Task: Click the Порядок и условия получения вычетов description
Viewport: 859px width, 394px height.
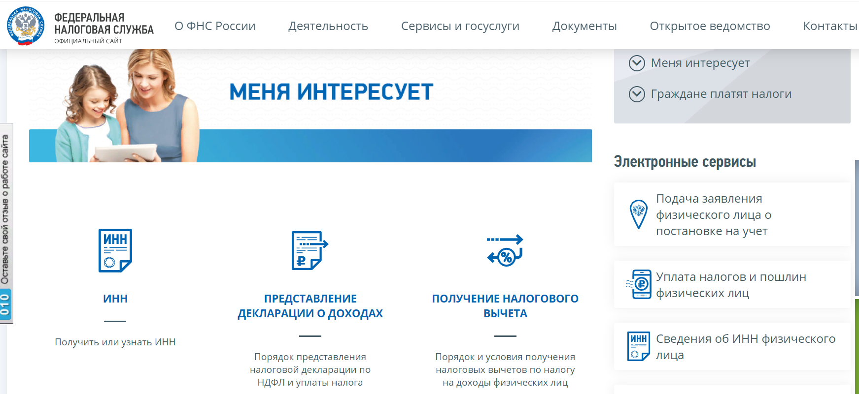Action: (x=505, y=369)
